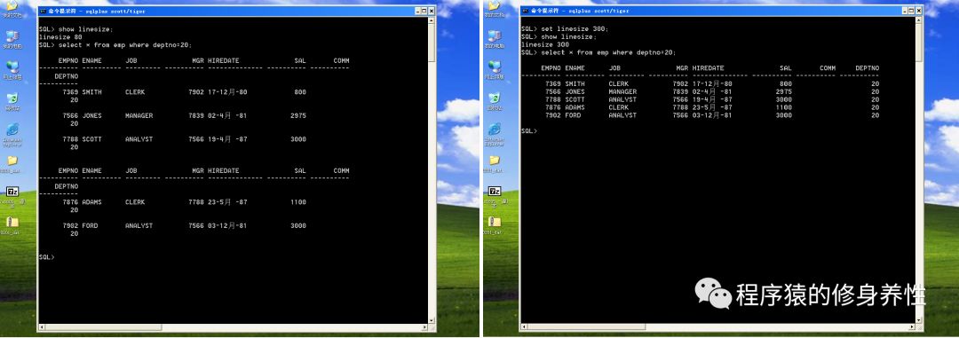Click COMM column header in linesize 300 window
The width and height of the screenshot is (959, 338).
tap(828, 68)
